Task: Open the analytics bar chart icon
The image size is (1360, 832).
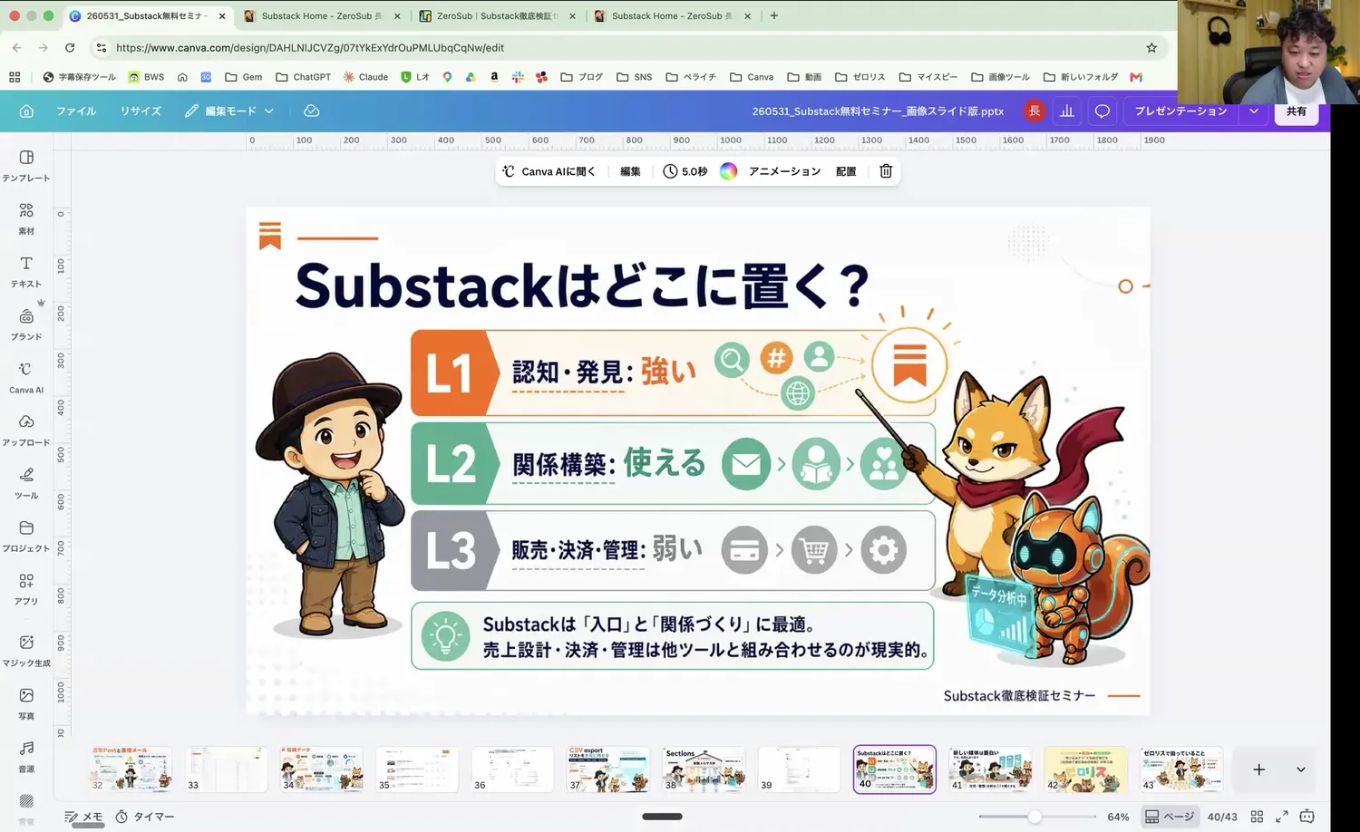Action: [x=1067, y=111]
